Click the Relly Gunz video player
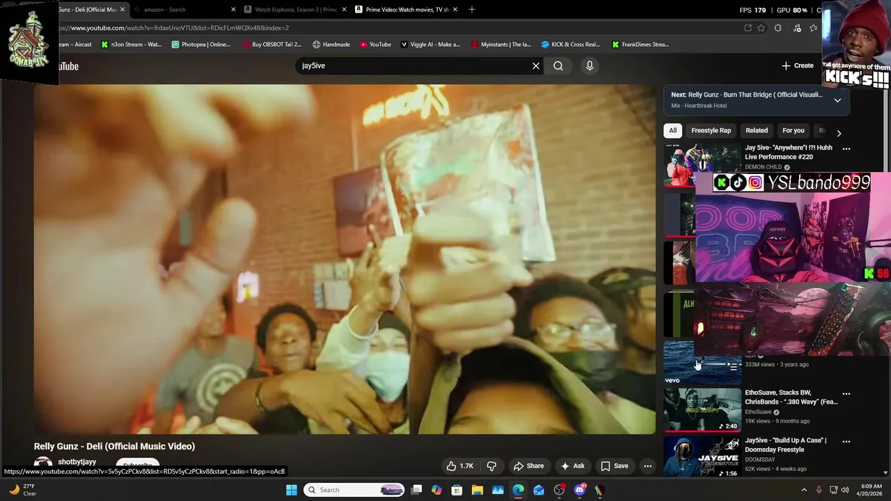891x501 pixels. 345,260
